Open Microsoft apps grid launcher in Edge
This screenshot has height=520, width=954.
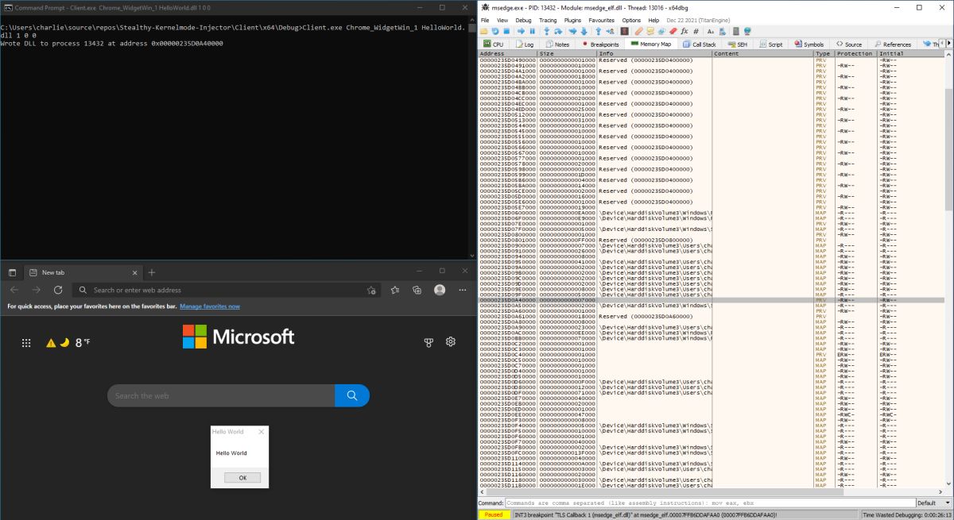tap(26, 343)
